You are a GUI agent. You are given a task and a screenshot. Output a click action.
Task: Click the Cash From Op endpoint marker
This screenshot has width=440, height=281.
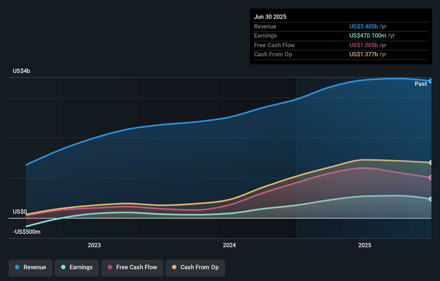431,162
